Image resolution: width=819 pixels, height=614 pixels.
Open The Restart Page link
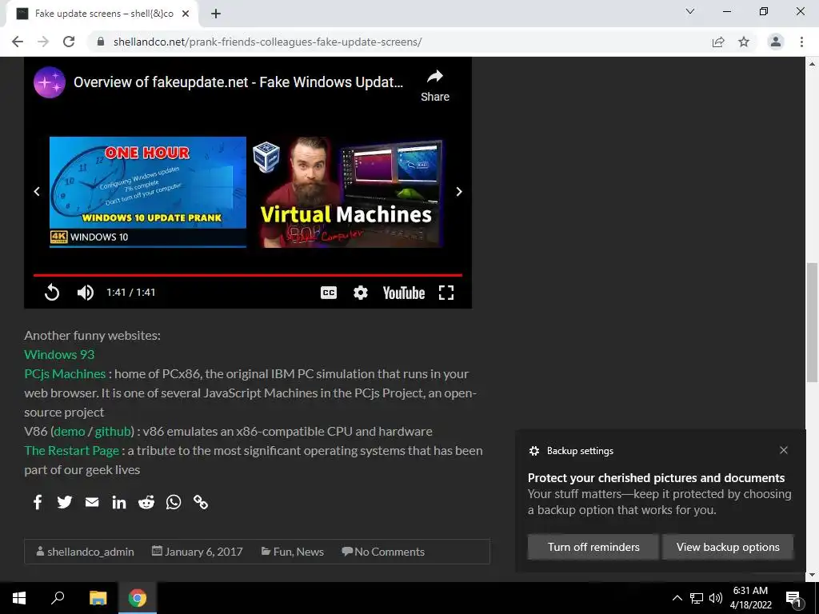click(x=71, y=451)
